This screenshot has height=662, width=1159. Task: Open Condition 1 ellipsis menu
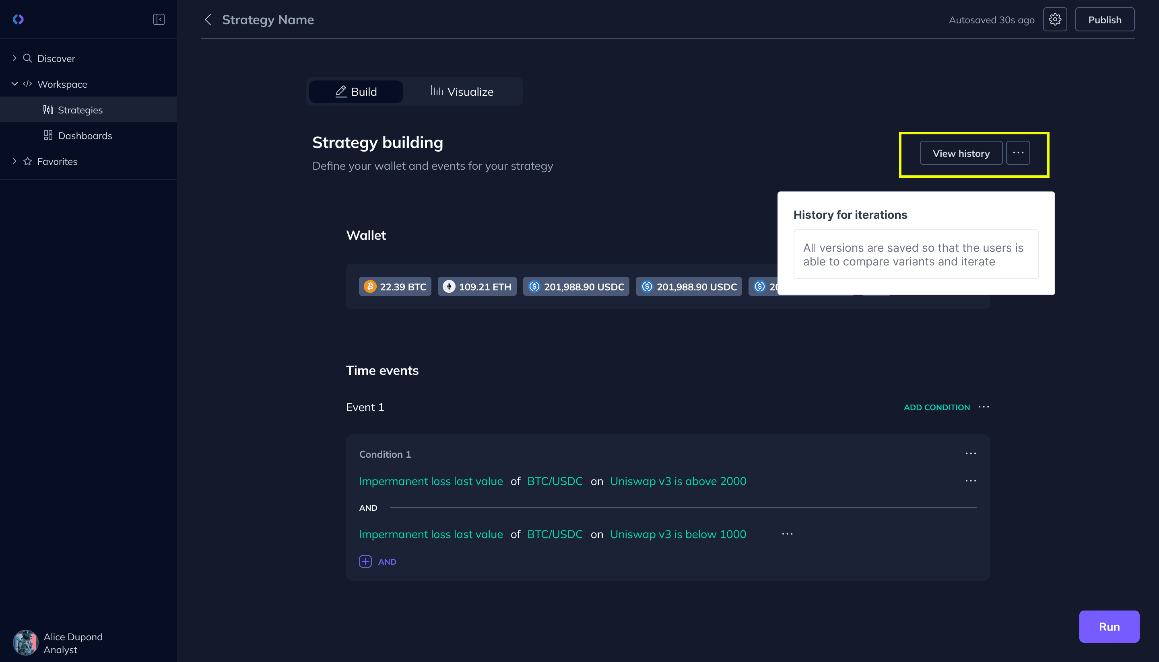click(x=971, y=454)
